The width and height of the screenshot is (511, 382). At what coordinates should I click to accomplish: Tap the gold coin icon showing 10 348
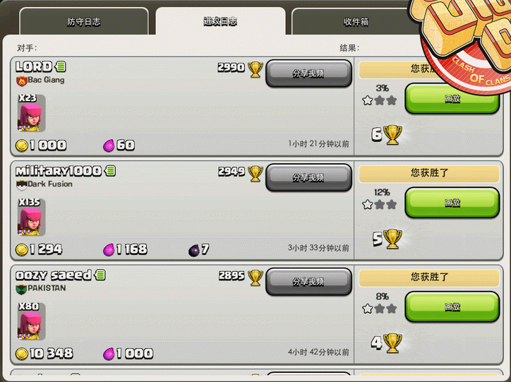pyautogui.click(x=21, y=354)
